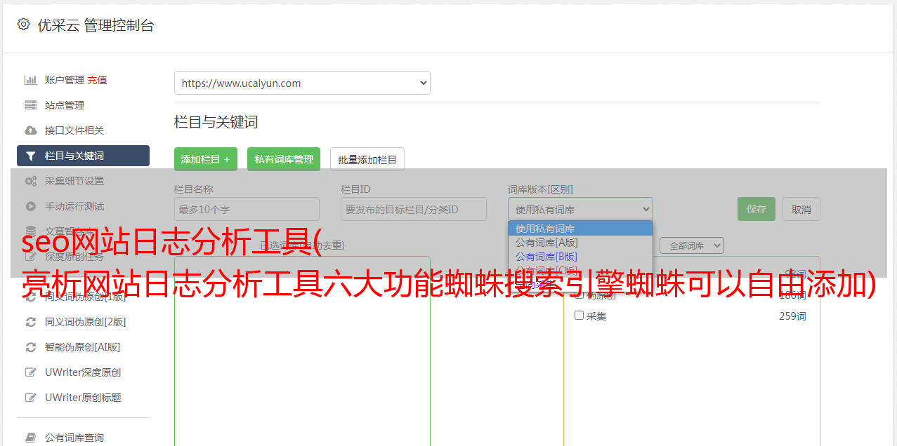This screenshot has width=897, height=446.
Task: Click the filter icon of 栏目与关键词
Action: point(31,156)
